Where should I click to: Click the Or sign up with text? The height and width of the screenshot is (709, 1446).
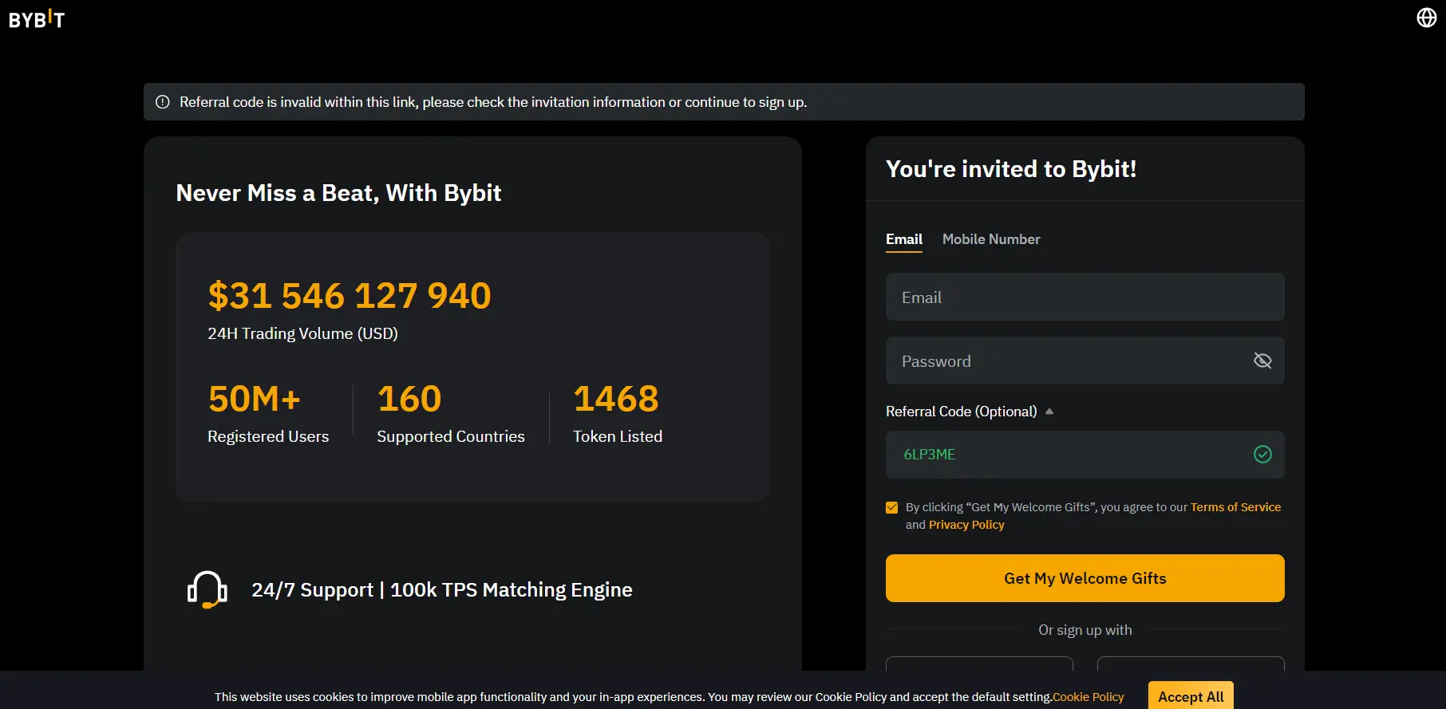pos(1085,630)
